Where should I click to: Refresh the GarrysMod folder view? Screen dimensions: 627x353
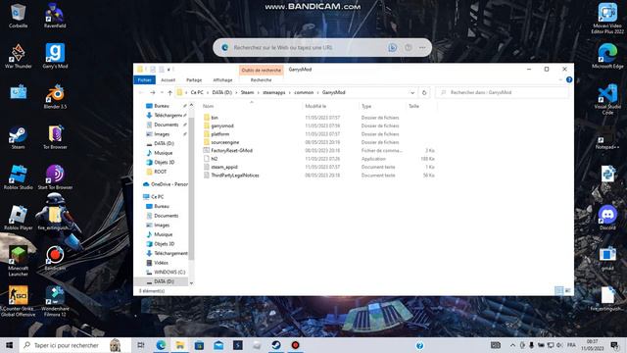click(424, 92)
